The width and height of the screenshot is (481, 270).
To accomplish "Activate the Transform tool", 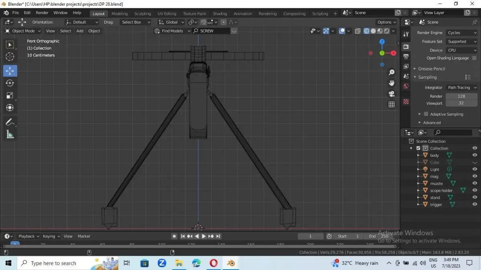I will point(10,108).
